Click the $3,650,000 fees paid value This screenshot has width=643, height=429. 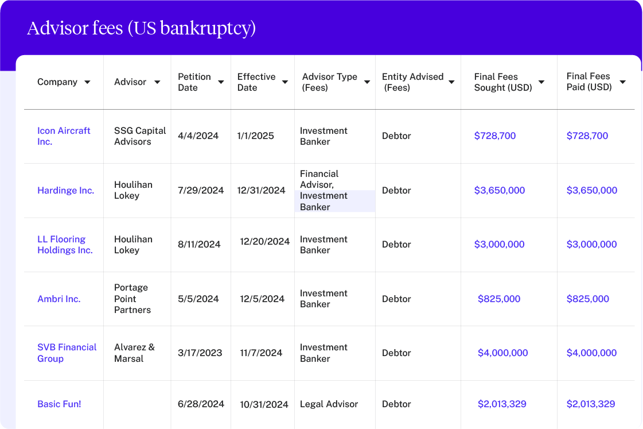[x=591, y=190]
